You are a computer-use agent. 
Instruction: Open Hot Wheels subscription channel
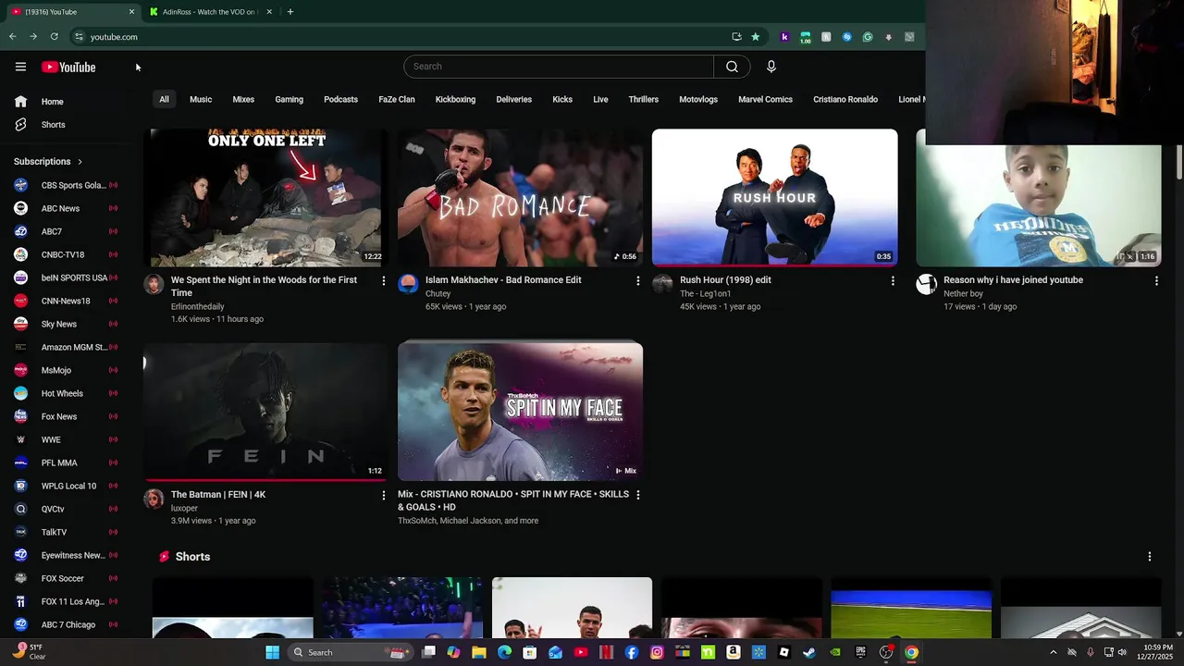(x=66, y=393)
